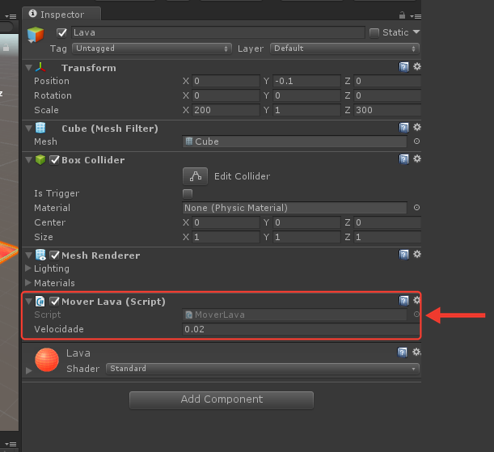
Task: Open Mesh Renderer help reference icon
Action: coord(403,255)
